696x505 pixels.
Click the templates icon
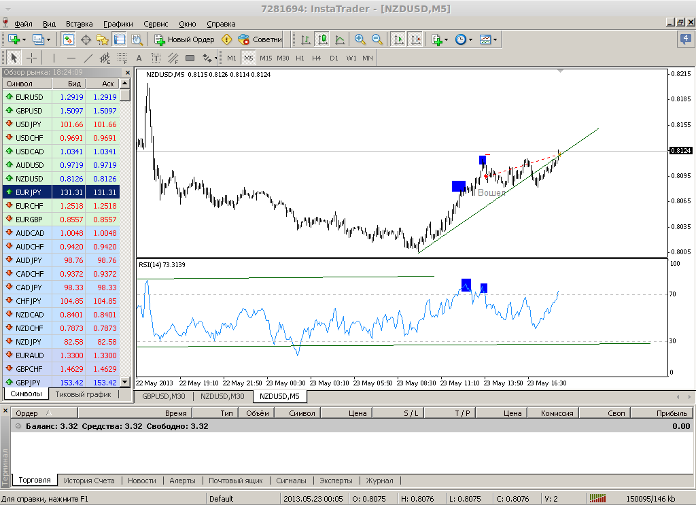485,39
